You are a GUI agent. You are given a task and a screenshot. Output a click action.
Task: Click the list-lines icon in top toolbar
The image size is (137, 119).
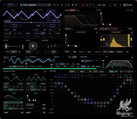pyautogui.click(x=73, y=5)
